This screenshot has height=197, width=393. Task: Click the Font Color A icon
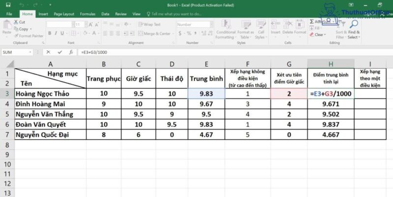(x=94, y=33)
